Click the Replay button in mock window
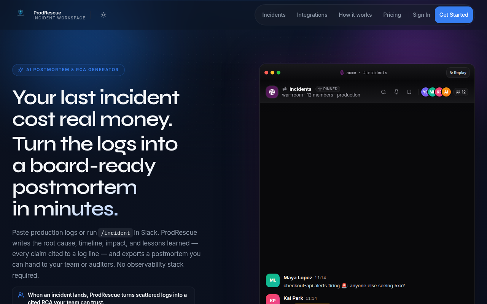The width and height of the screenshot is (487, 304). coord(458,73)
